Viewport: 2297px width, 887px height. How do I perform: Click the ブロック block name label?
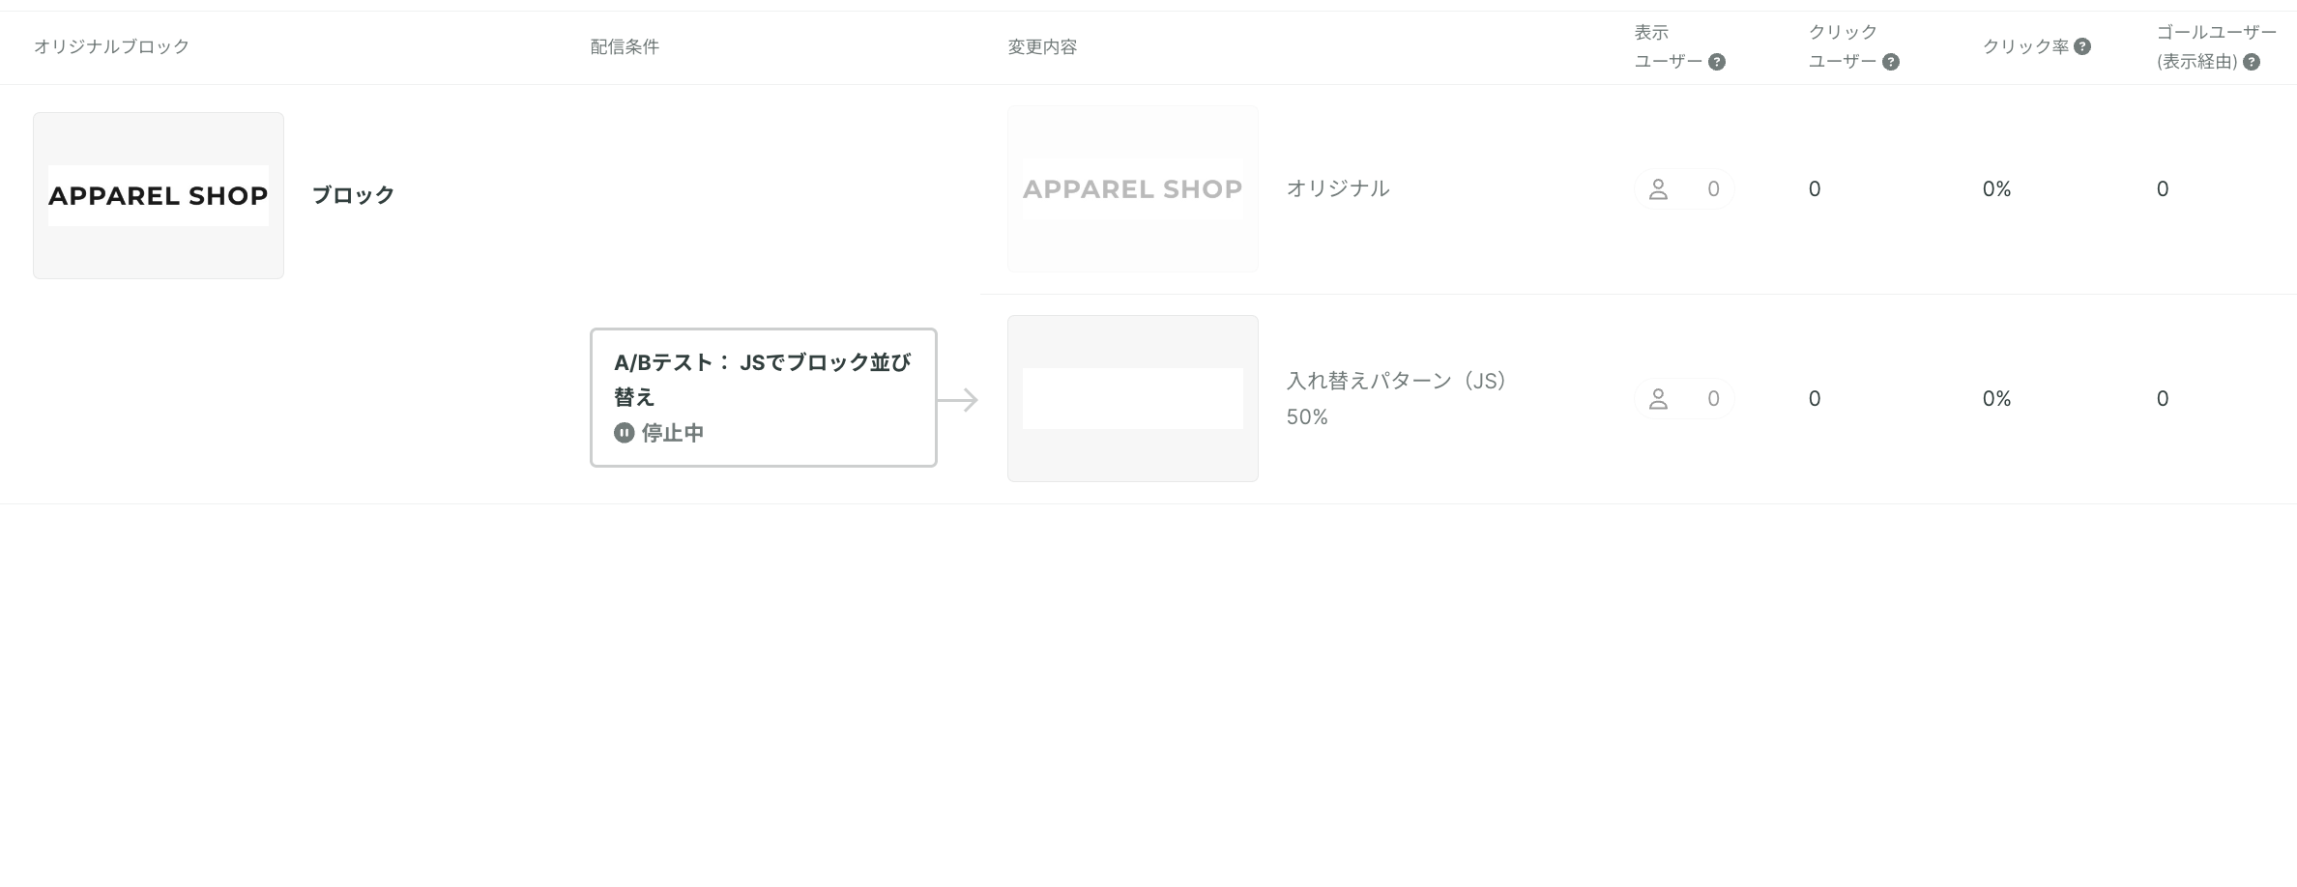point(353,195)
